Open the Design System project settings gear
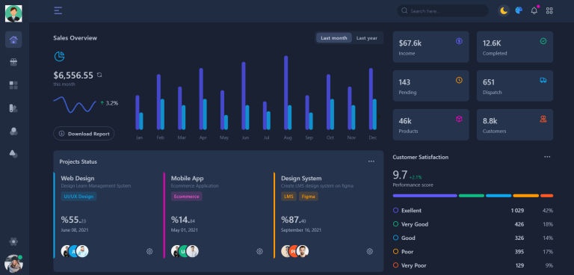Screen dimensions: 574x275 (x=370, y=251)
